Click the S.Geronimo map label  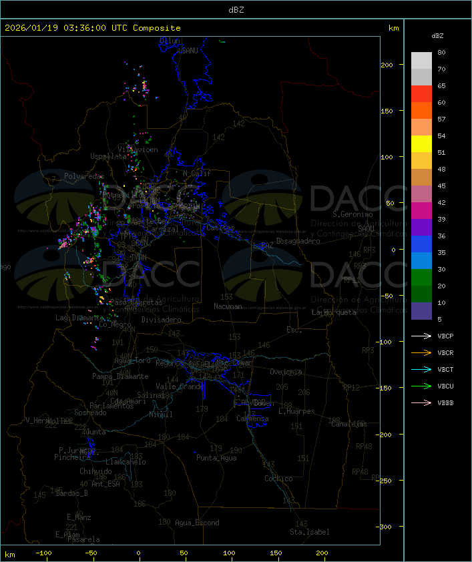(352, 215)
